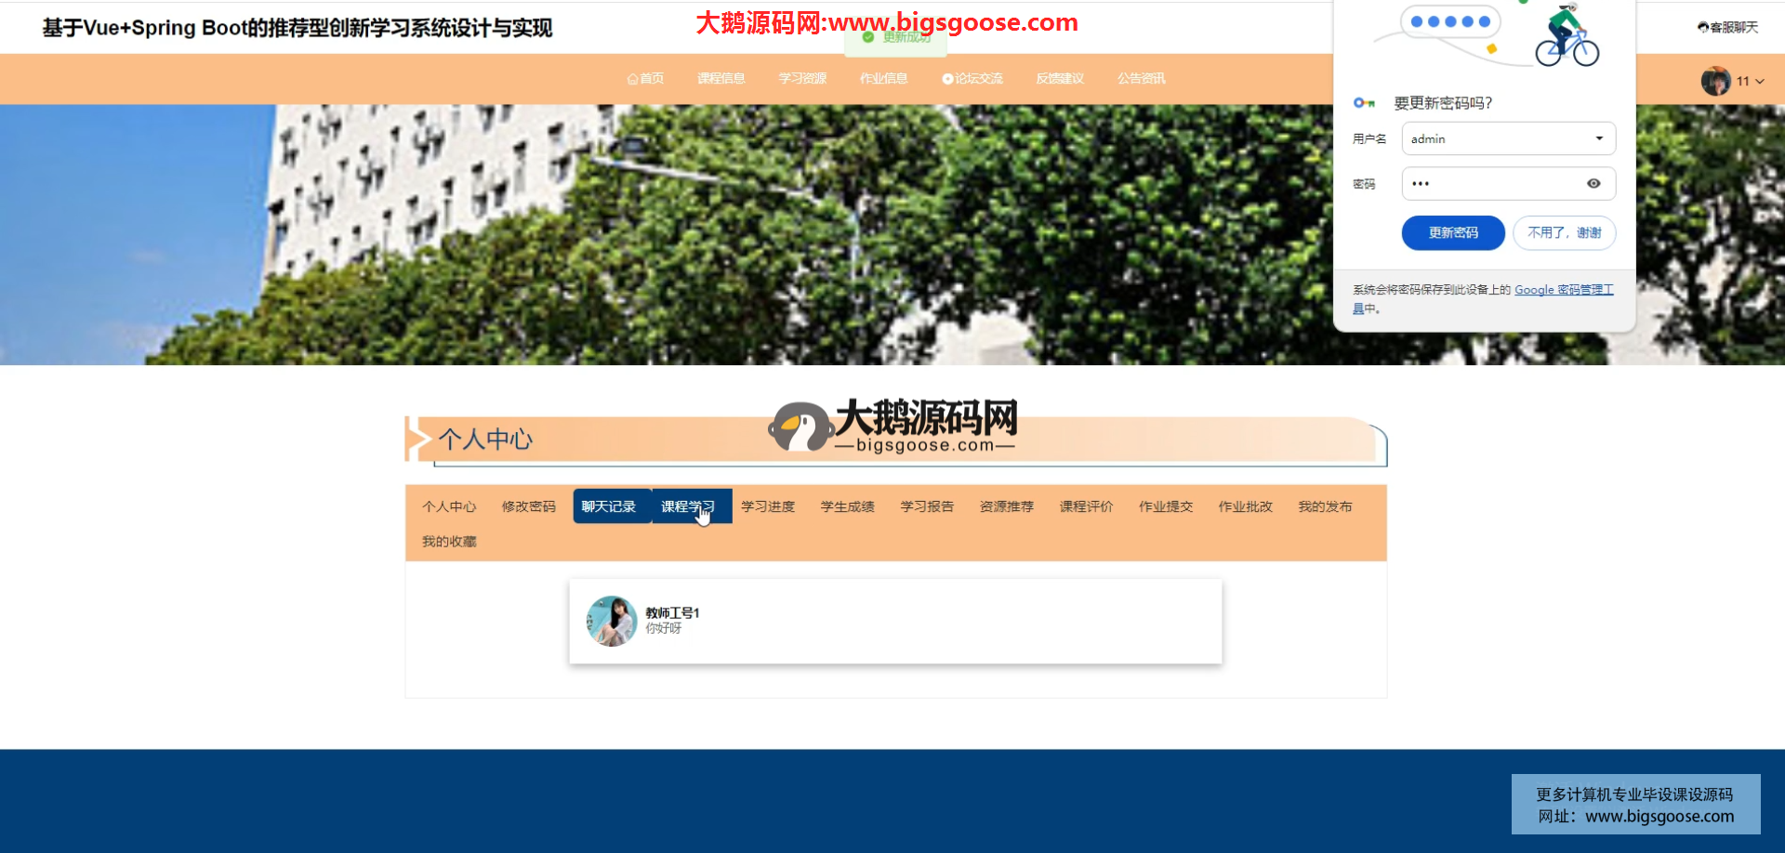Expand the user menu chevron beside 11
The height and width of the screenshot is (853, 1785).
point(1760,82)
